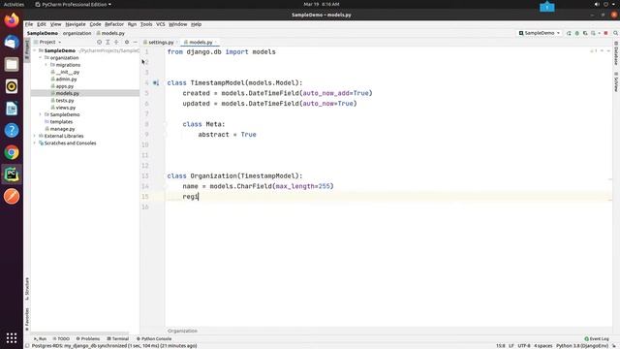Screen dimensions: 620x349
Task: Open Search Everywhere magnifier icon
Action: pyautogui.click(x=616, y=33)
